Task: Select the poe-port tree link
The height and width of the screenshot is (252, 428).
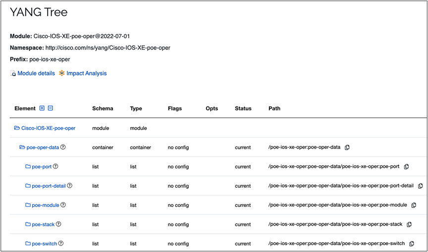Action: click(x=42, y=167)
